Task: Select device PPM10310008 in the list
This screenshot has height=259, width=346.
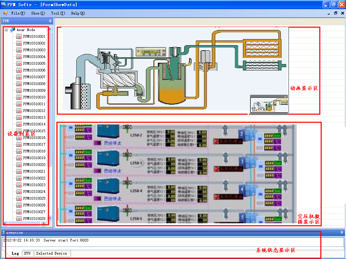Action: (34, 84)
